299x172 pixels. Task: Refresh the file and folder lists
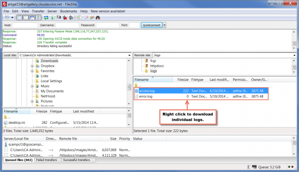[x=46, y=18]
